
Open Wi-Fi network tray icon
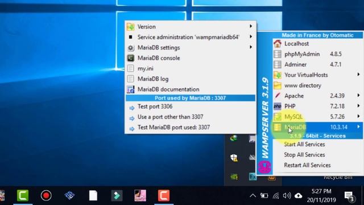(276, 196)
